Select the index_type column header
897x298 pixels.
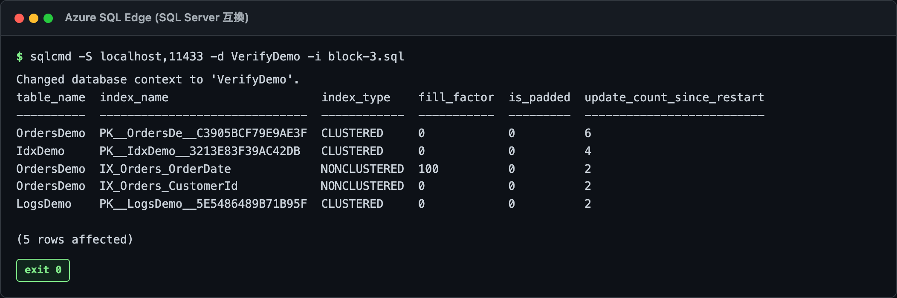356,97
